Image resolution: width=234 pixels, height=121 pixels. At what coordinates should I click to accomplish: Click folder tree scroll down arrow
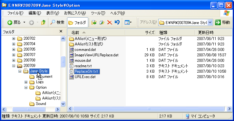[x=63, y=104]
